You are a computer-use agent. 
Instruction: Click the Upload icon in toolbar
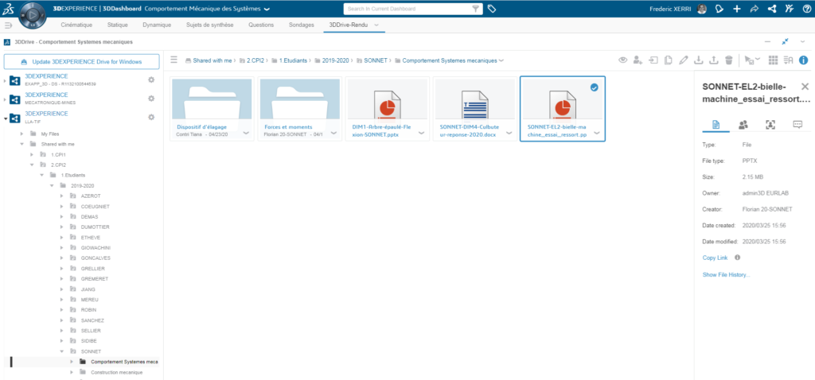click(x=714, y=60)
